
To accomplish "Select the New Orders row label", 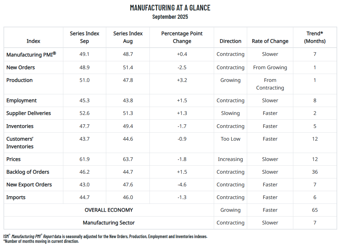I will (x=21, y=67).
